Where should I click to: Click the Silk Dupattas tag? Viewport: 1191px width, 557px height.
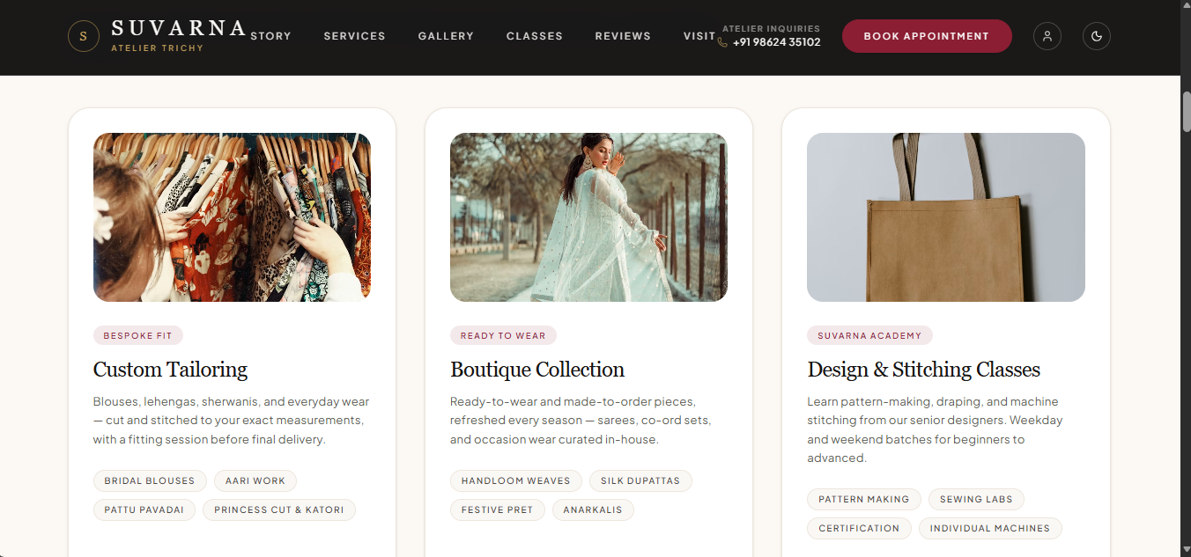[x=640, y=480]
